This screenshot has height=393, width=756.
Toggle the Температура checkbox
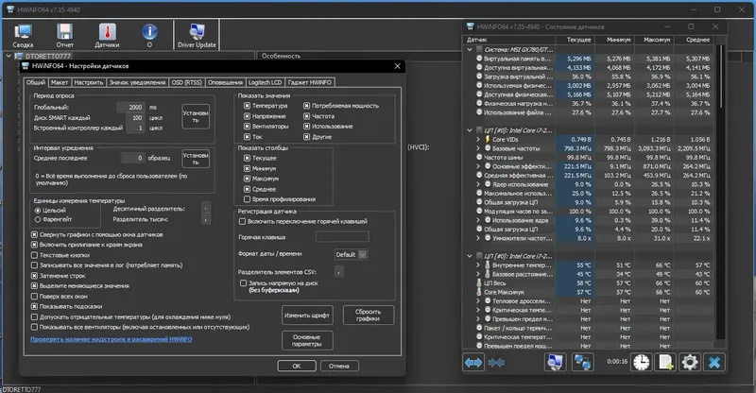[x=247, y=106]
